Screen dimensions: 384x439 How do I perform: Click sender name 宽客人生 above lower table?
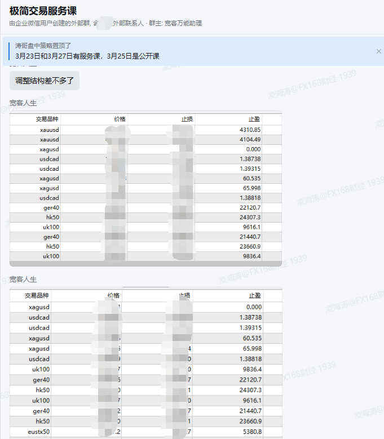tap(23, 280)
